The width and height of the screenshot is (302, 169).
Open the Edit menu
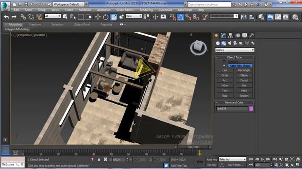(x=17, y=10)
